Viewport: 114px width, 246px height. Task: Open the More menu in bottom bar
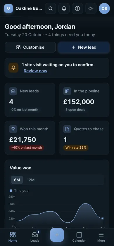tap(101, 237)
